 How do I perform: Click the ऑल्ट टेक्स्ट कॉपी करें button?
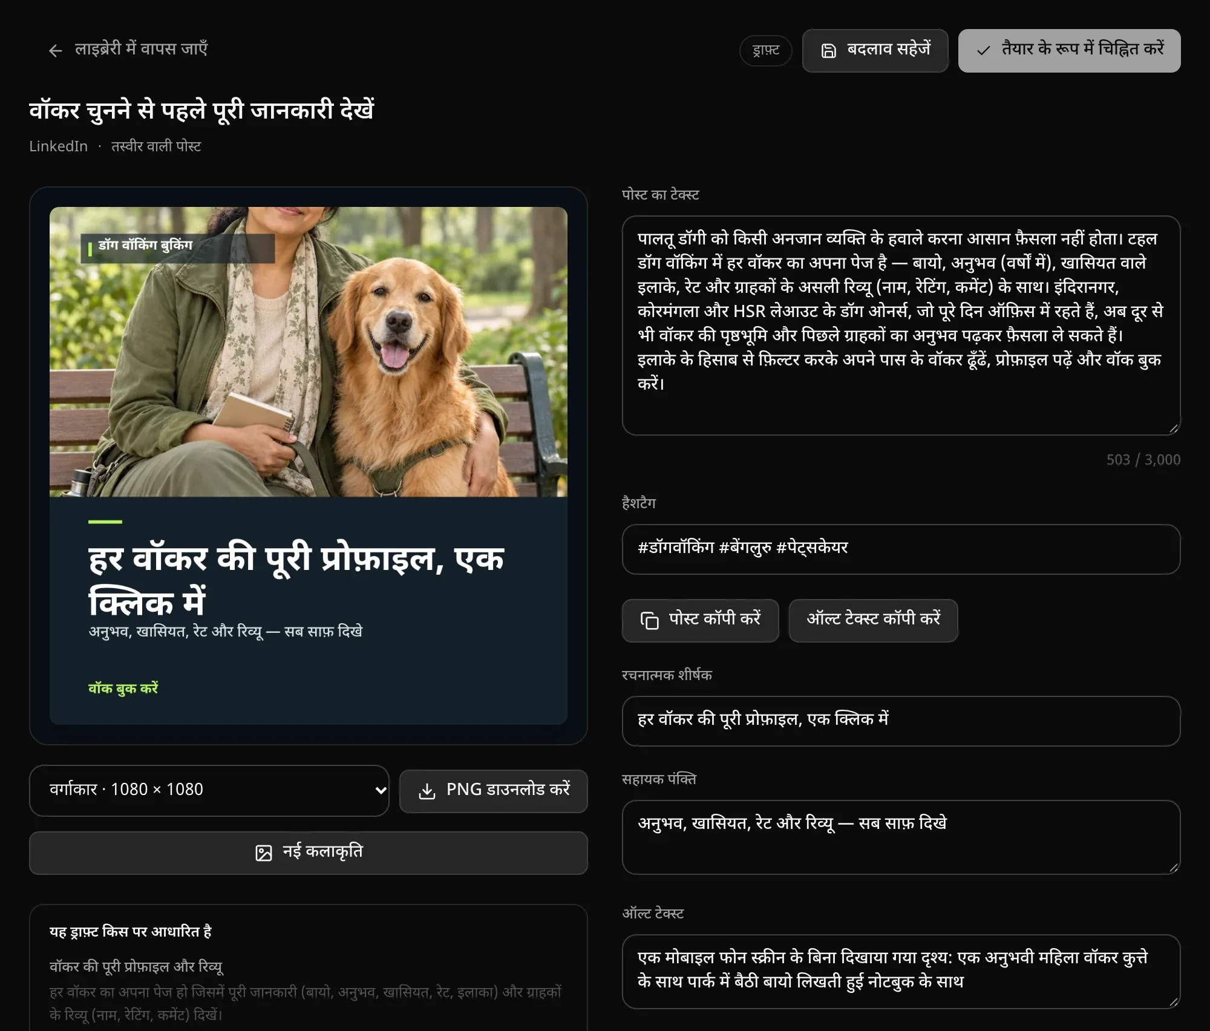[x=873, y=621]
